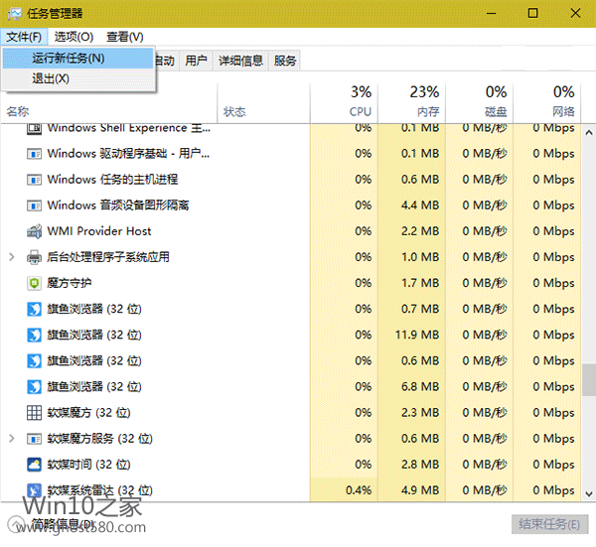Switch to the partially hidden 启动 tab
Image resolution: width=596 pixels, height=547 pixels.
166,61
